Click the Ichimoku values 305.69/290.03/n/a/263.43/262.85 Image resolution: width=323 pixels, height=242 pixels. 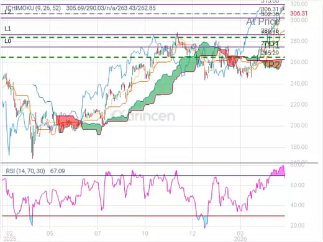(x=111, y=8)
